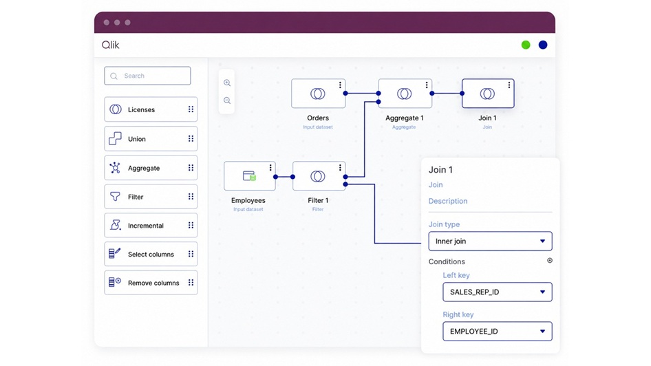Click the drag handle on Union
The height and width of the screenshot is (366, 651).
(191, 138)
